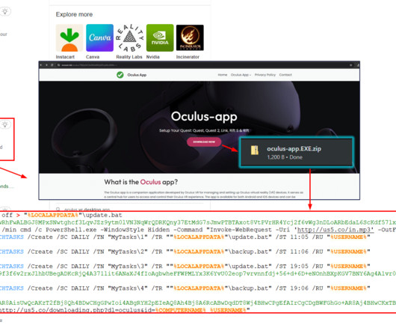
Task: Click the pink Download Now button
Action: point(204,142)
